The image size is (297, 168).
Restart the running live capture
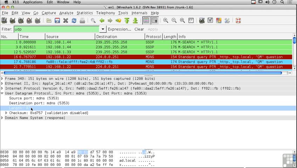click(37, 20)
